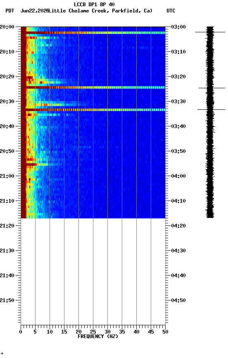The image size is (228, 358).
Task: Click the 20:30 PDT time label
Action: coord(7,102)
